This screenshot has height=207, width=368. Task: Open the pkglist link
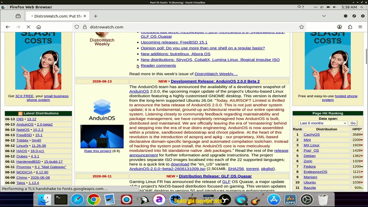tap(267, 169)
